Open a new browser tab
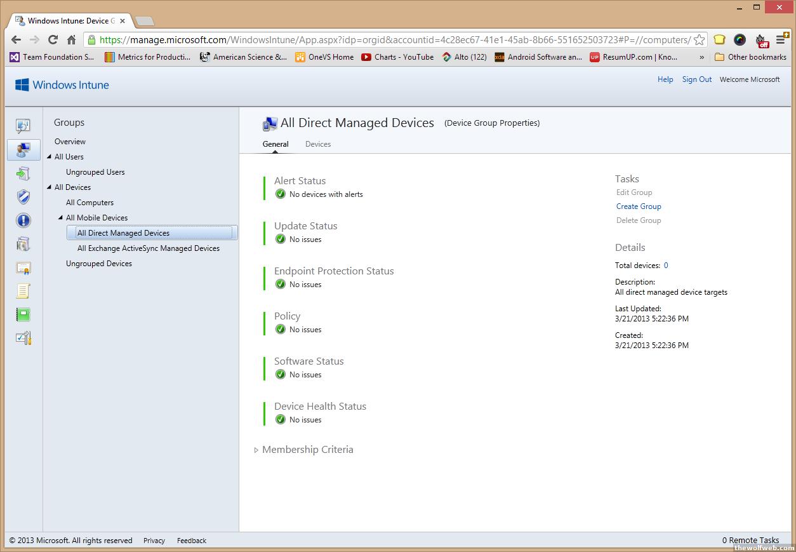796x552 pixels. (x=145, y=21)
